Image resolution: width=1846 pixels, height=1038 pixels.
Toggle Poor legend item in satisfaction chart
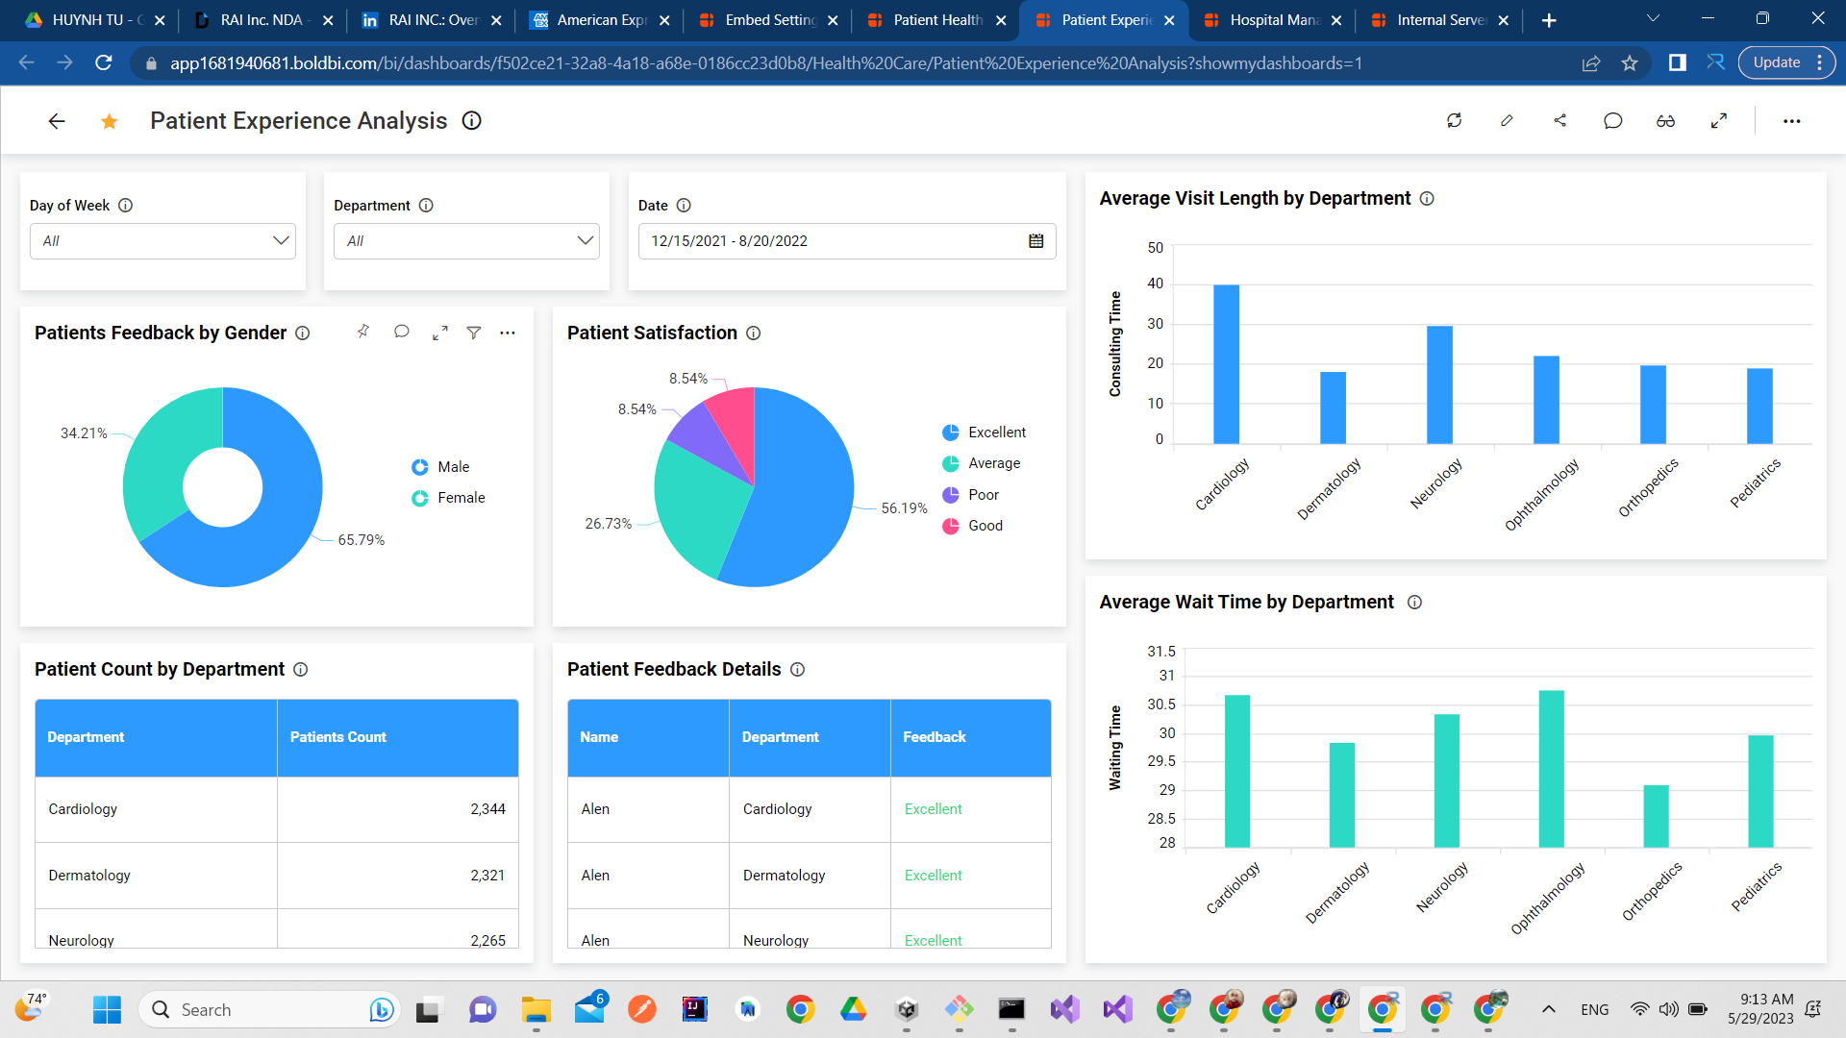tap(983, 495)
